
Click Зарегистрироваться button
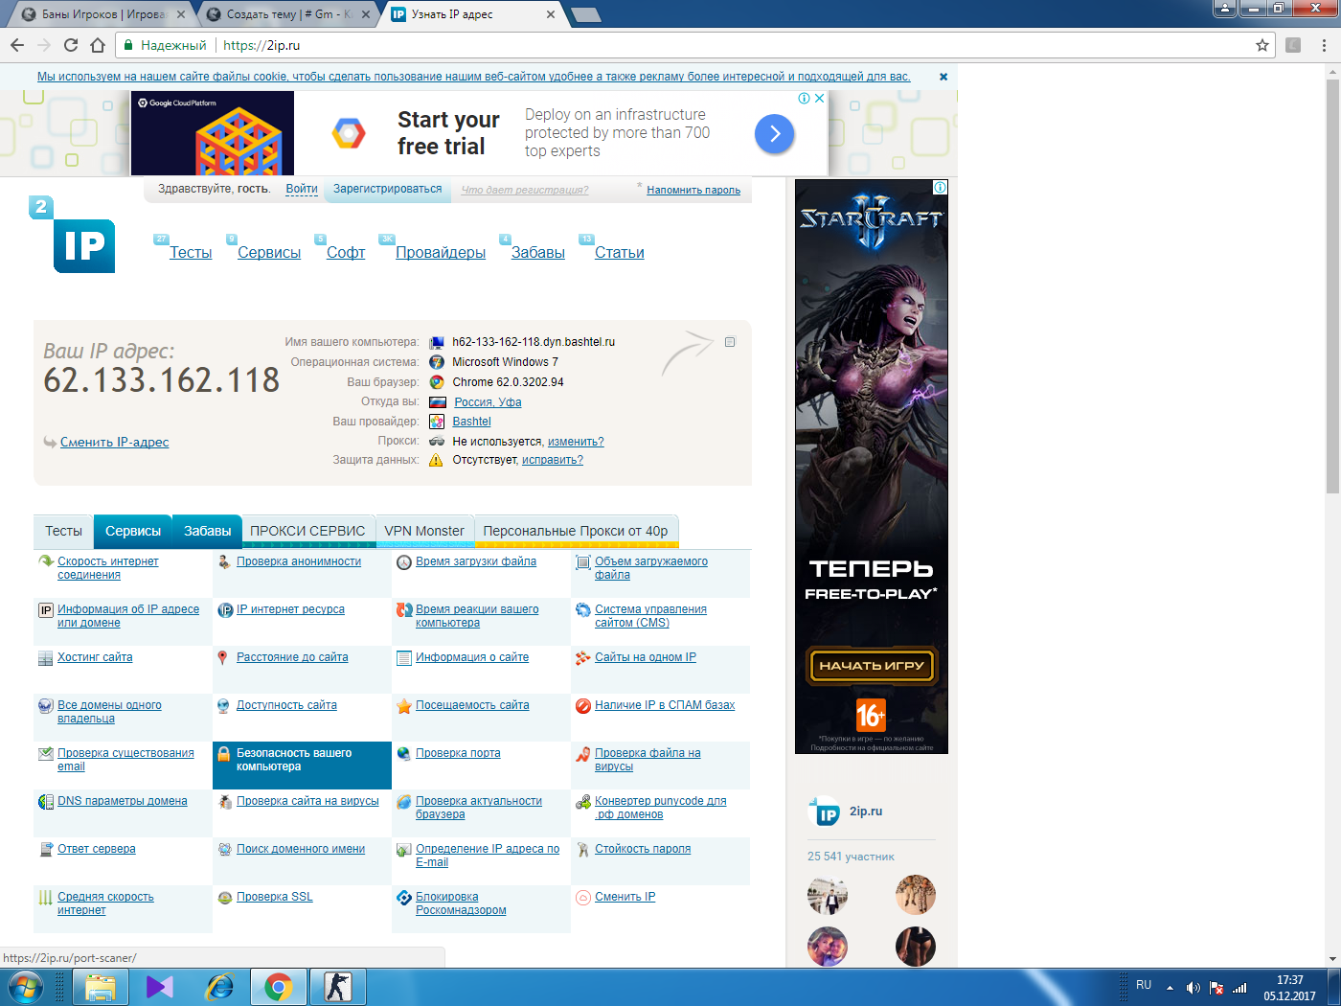pos(387,189)
